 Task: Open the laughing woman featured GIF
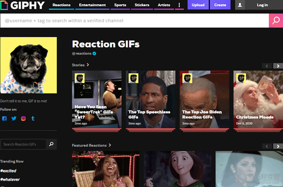pos(106,169)
